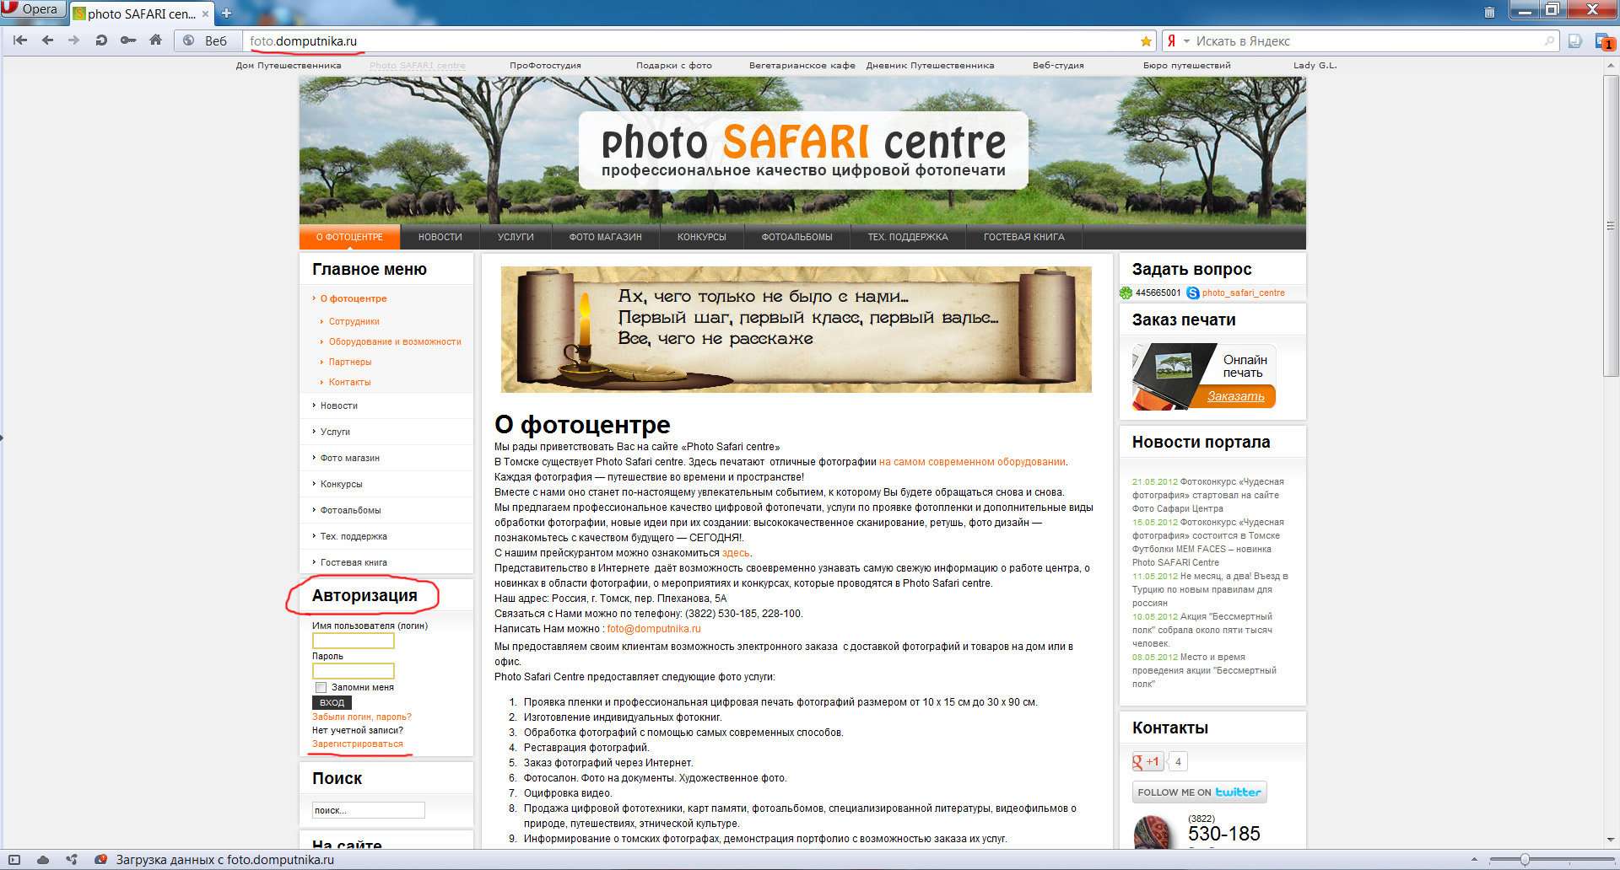Open the Opera main menu button
This screenshot has height=870, width=1620.
[33, 9]
